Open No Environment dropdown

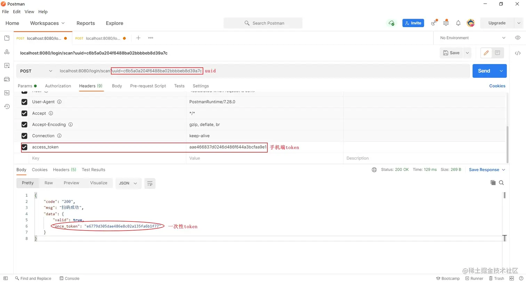point(473,38)
